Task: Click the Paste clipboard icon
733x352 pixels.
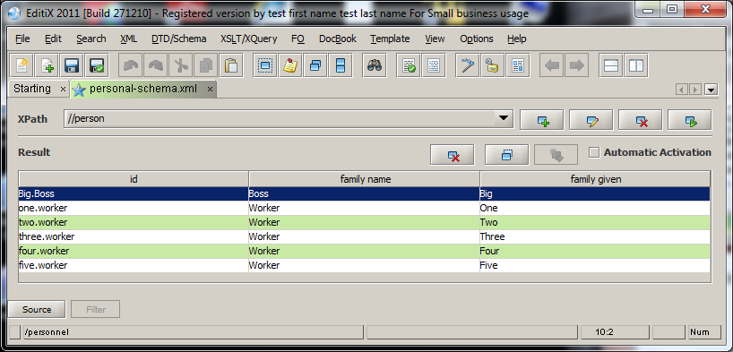Action: [x=231, y=65]
